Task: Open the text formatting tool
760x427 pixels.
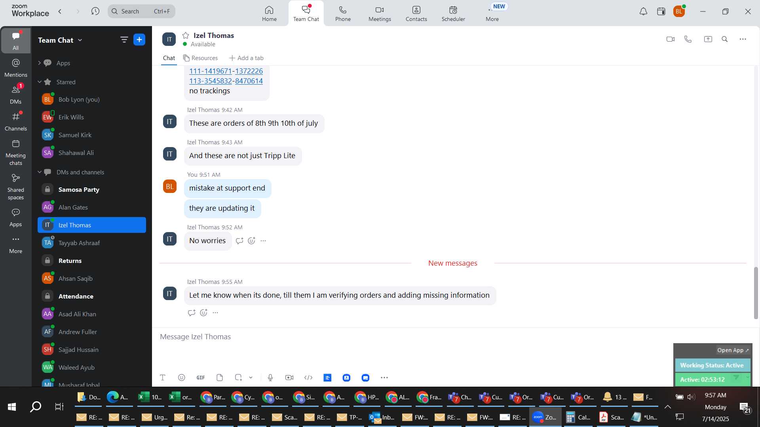Action: [163, 378]
